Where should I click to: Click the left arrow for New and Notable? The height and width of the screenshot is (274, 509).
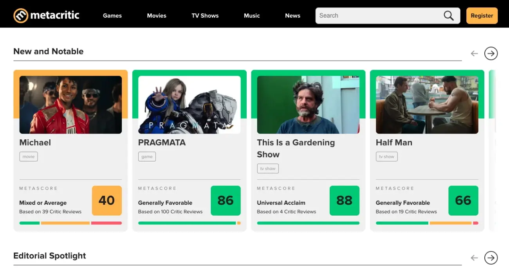tap(474, 53)
